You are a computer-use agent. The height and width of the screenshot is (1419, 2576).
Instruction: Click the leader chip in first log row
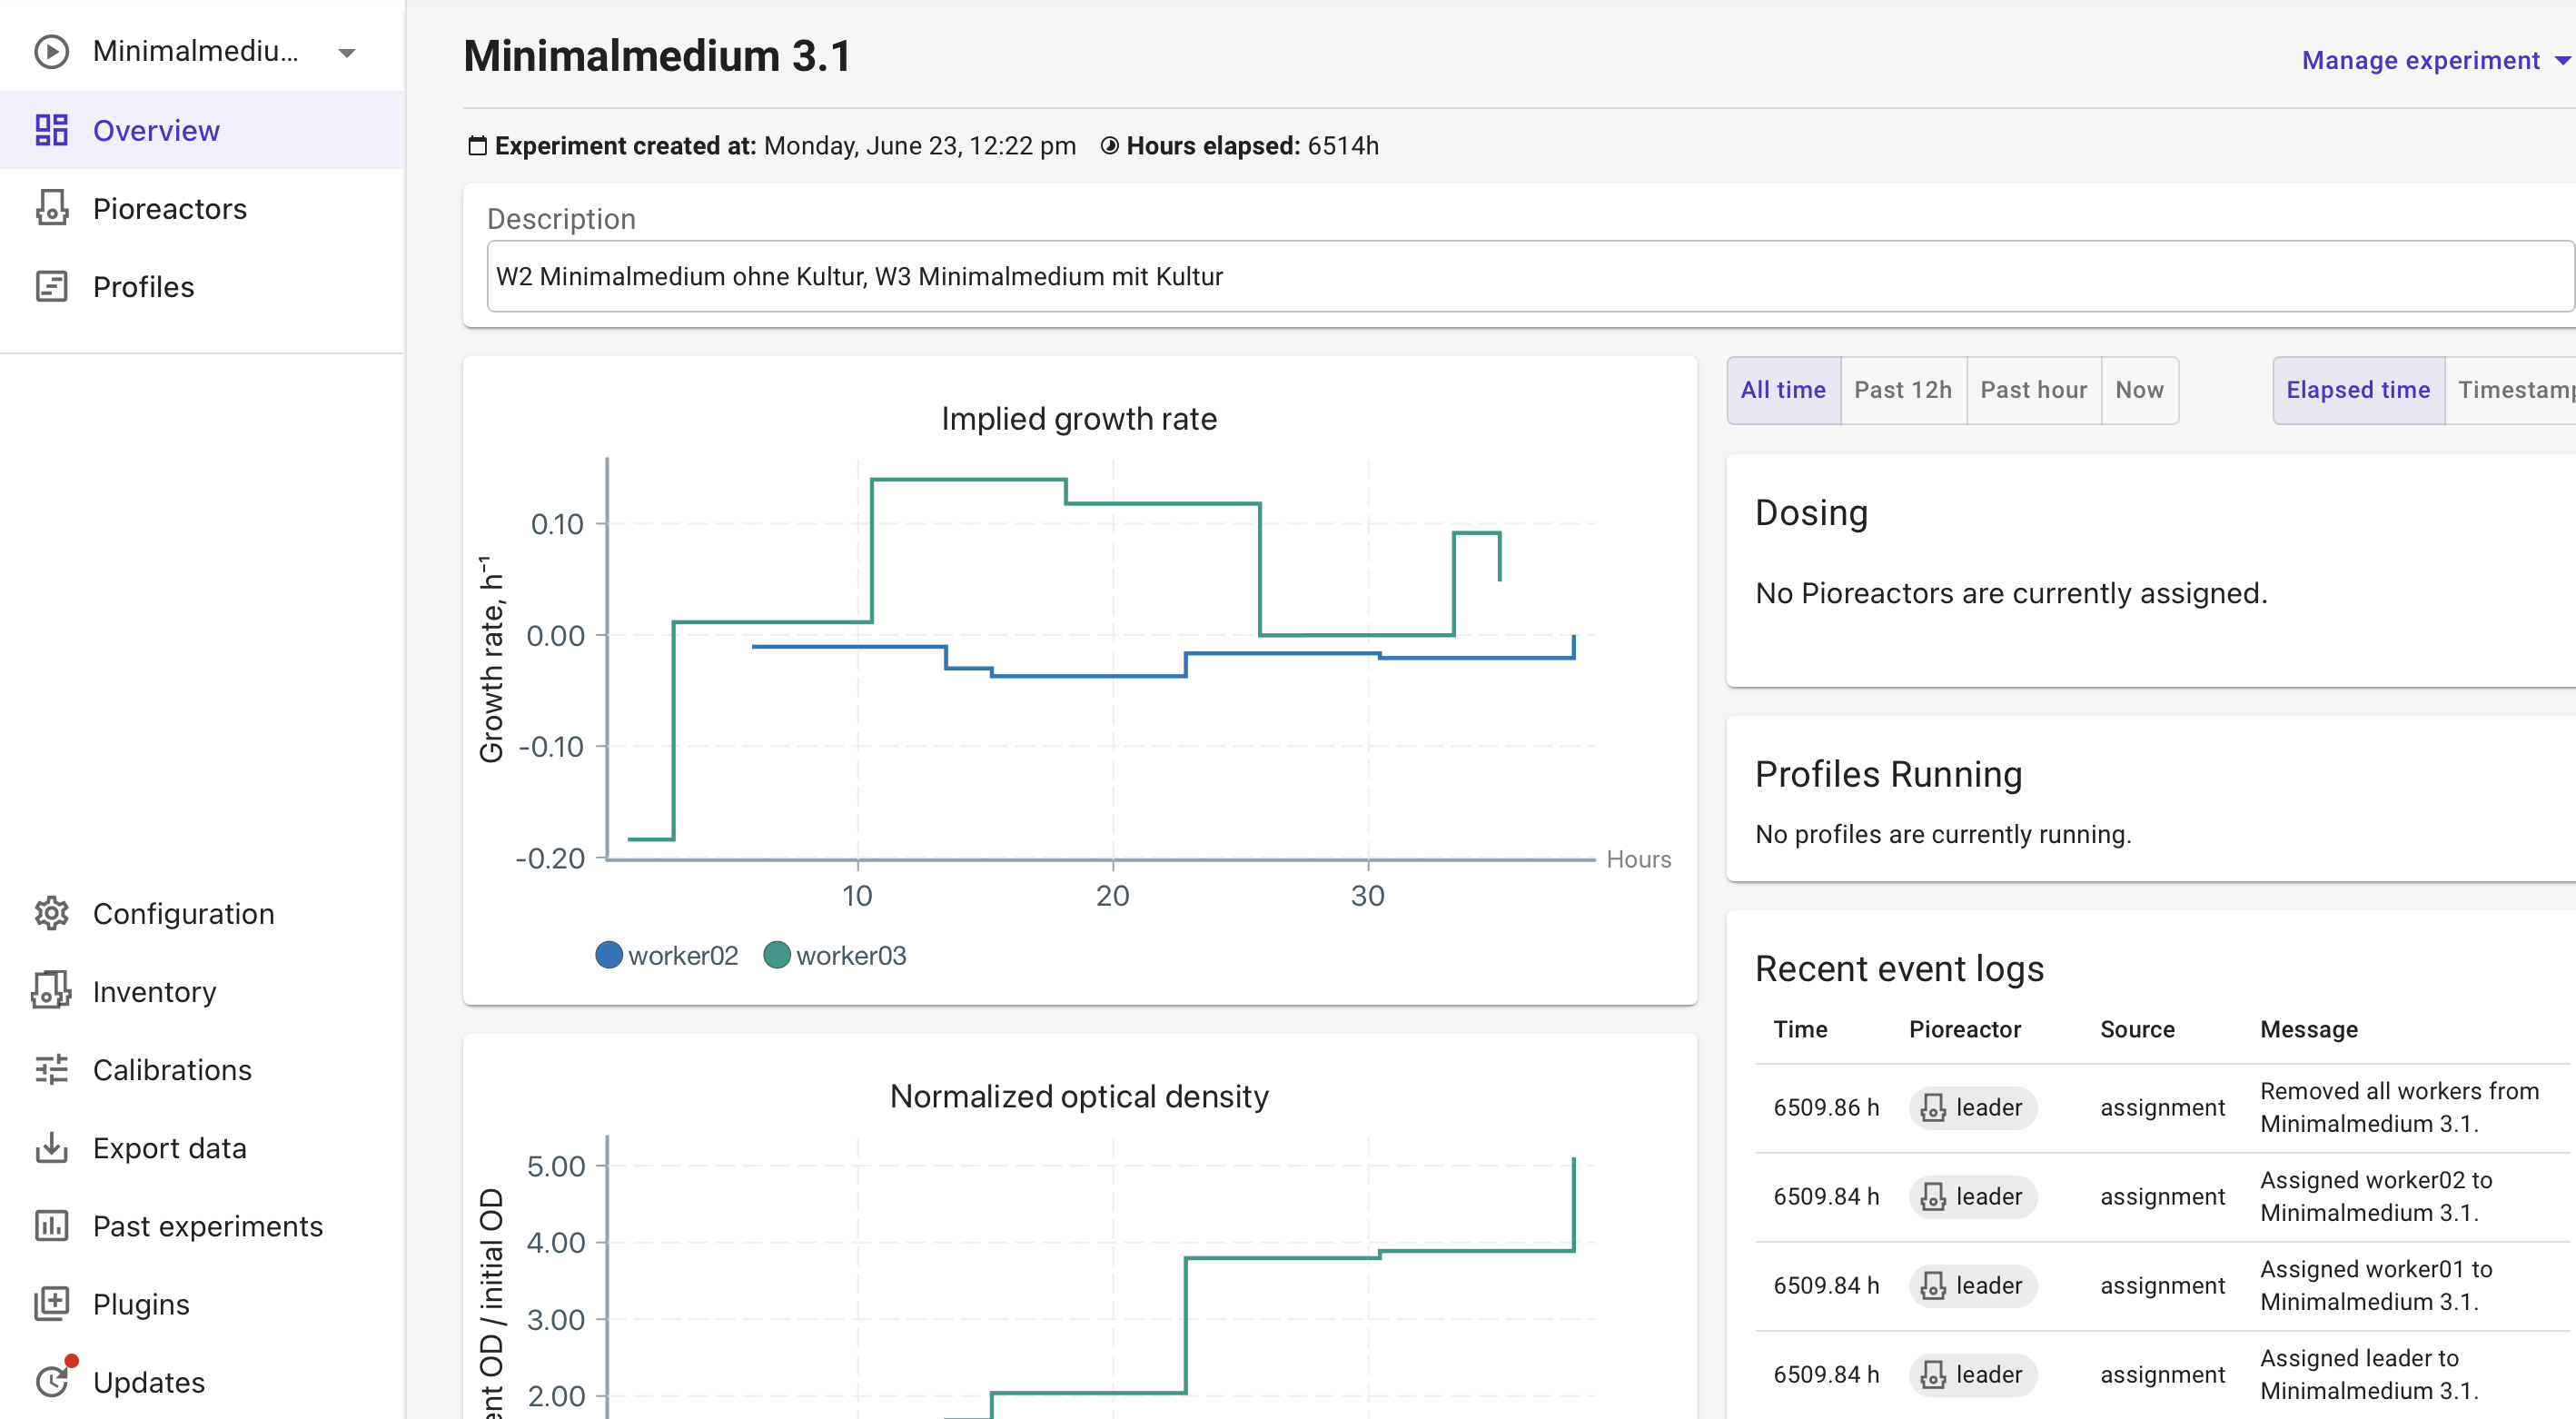[x=1972, y=1107]
